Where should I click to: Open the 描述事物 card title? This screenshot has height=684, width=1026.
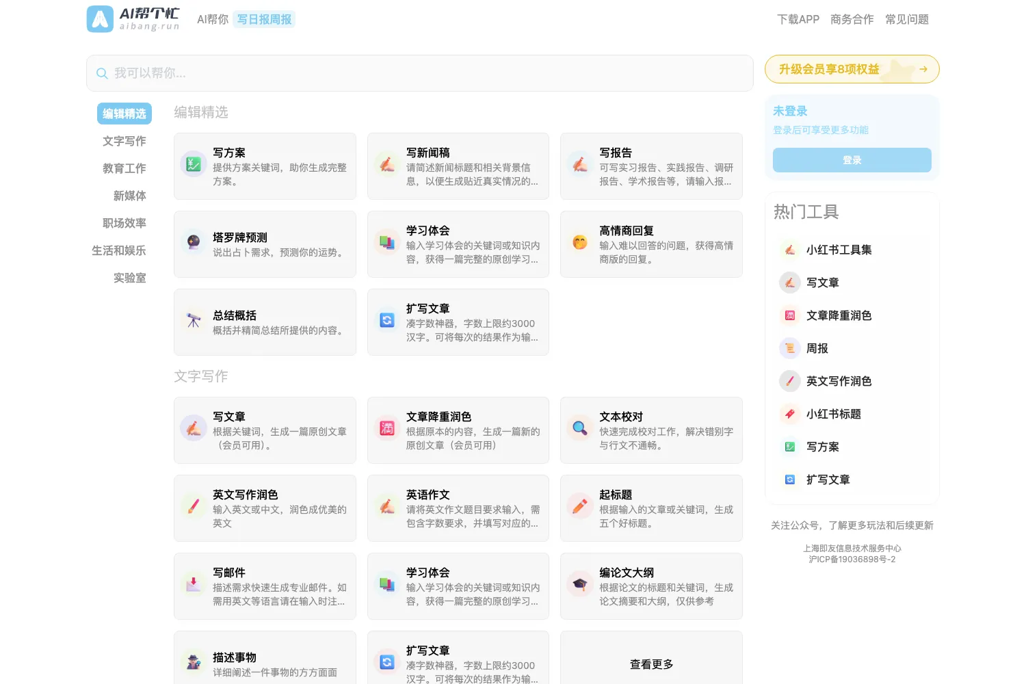[235, 657]
